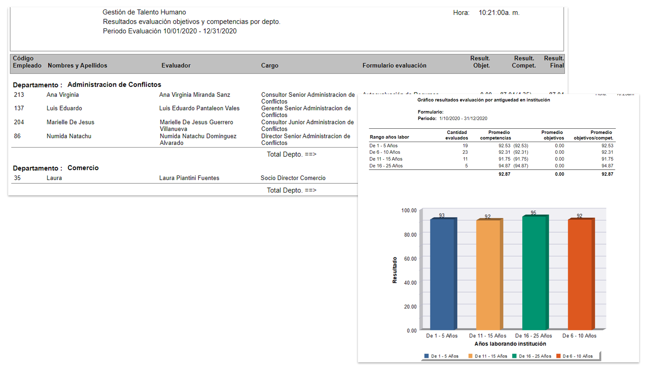647x365 pixels.
Task: Click the name 'Laura' in Comercio
Action: point(54,178)
